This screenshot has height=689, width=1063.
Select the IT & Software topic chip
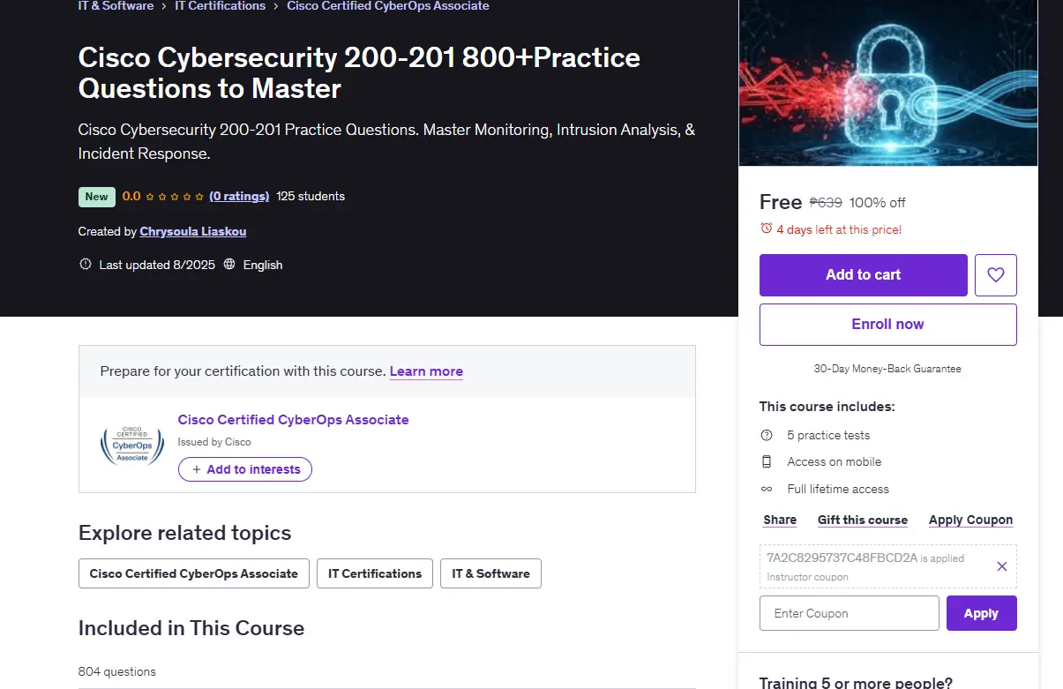[x=490, y=573]
